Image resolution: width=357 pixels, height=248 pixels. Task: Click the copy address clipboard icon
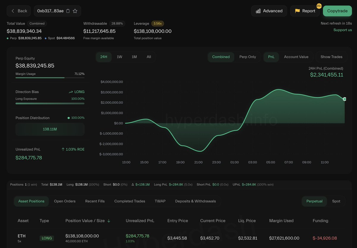click(x=68, y=11)
